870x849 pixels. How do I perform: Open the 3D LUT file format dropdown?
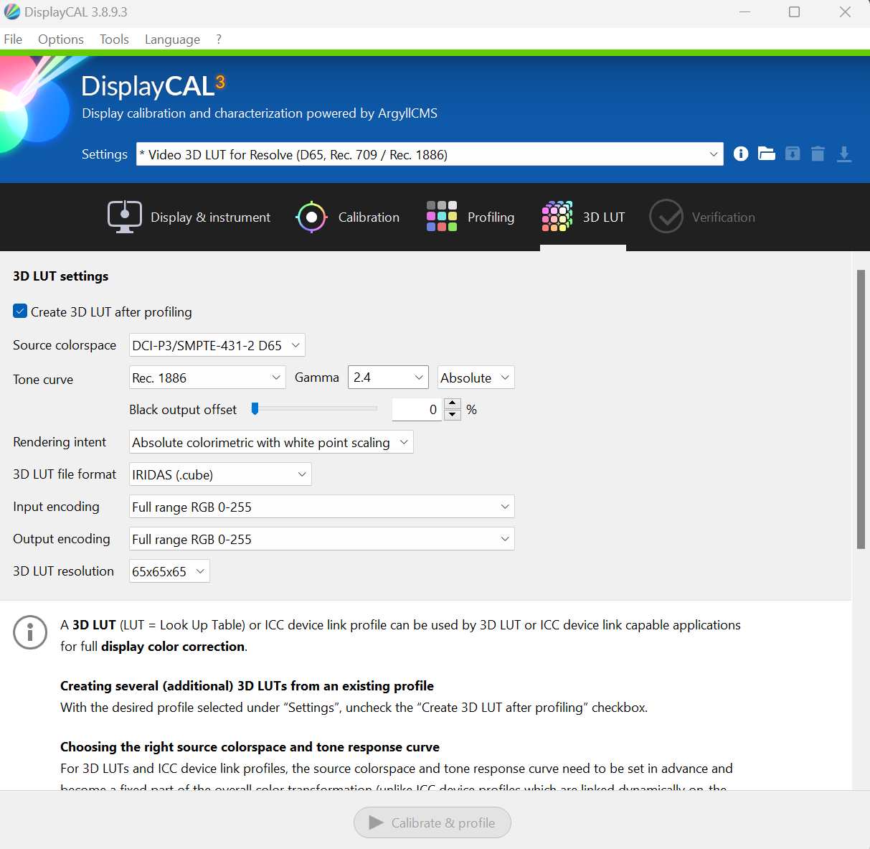[220, 474]
